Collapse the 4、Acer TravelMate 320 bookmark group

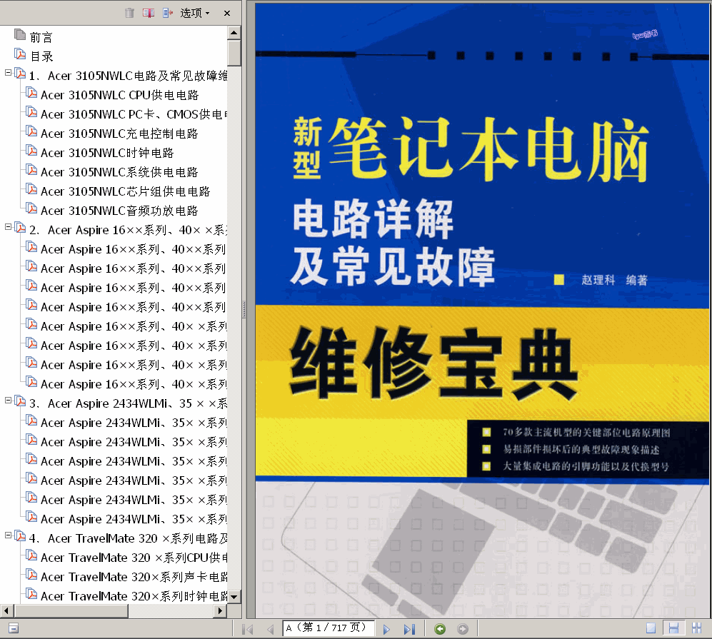tap(8, 535)
